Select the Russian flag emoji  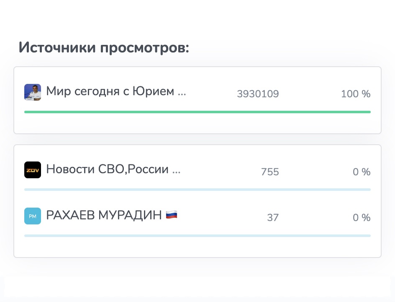(172, 215)
